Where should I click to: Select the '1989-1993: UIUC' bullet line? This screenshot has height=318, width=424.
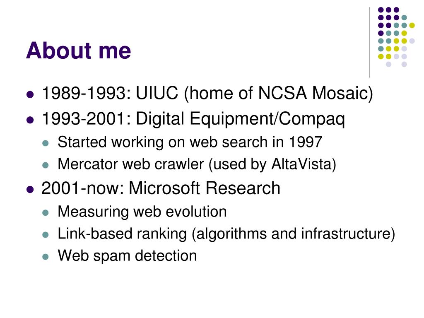pos(207,93)
